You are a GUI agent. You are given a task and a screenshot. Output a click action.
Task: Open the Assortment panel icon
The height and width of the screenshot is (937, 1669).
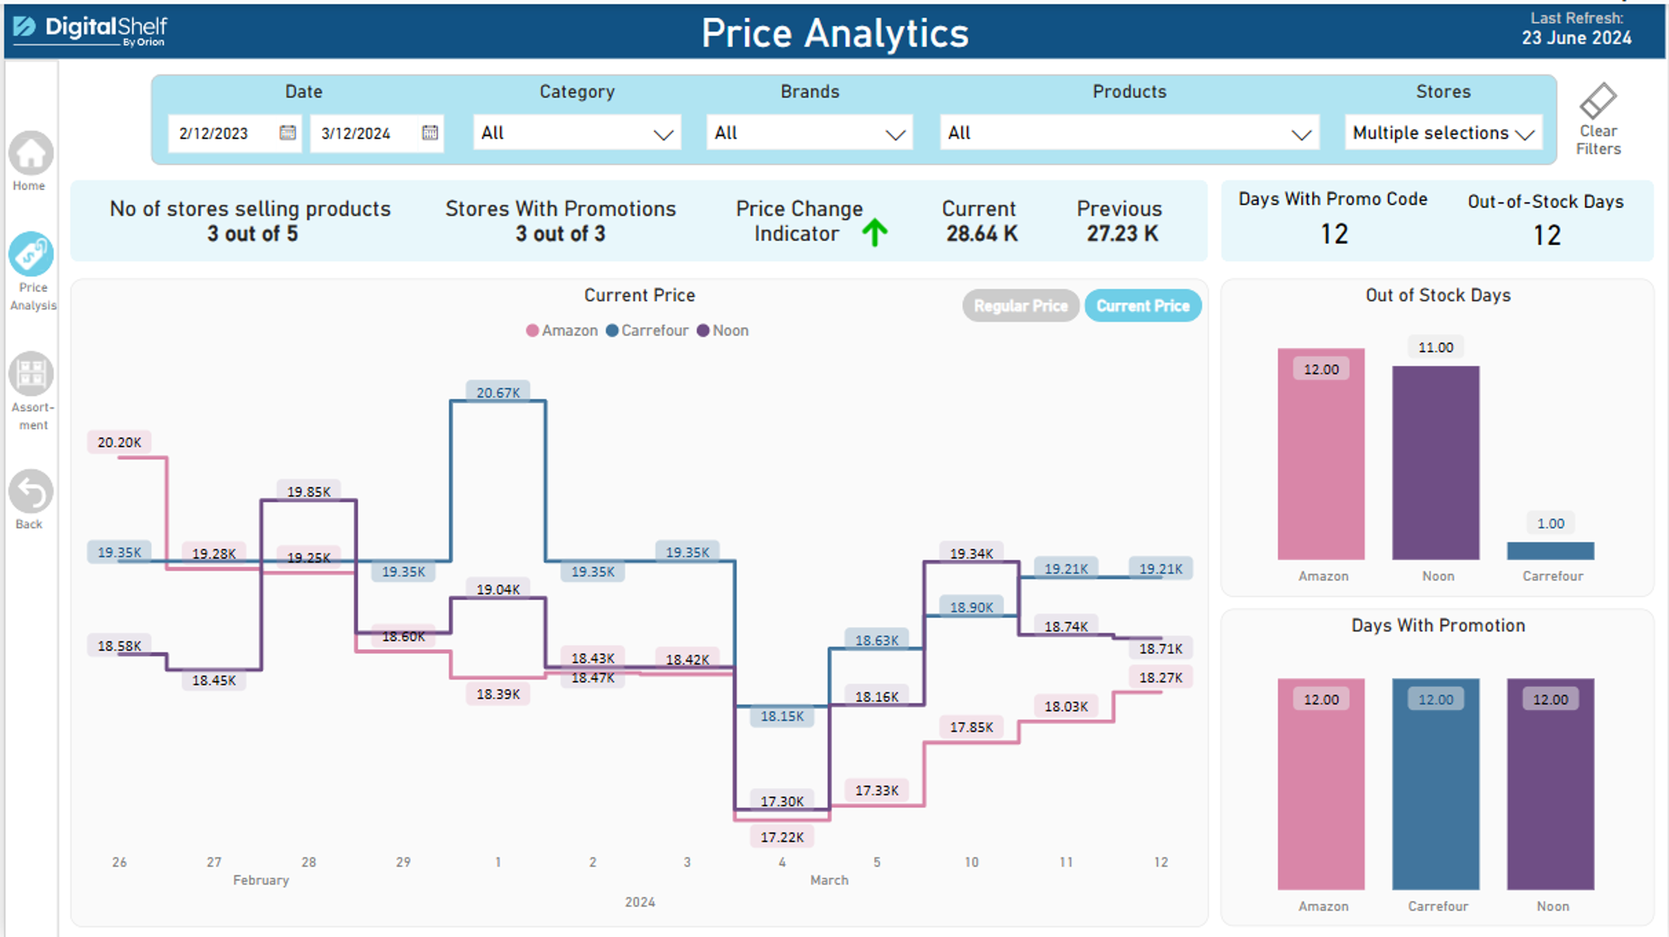pos(30,373)
